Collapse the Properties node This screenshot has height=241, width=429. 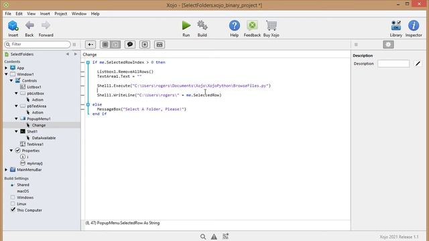coord(11,150)
